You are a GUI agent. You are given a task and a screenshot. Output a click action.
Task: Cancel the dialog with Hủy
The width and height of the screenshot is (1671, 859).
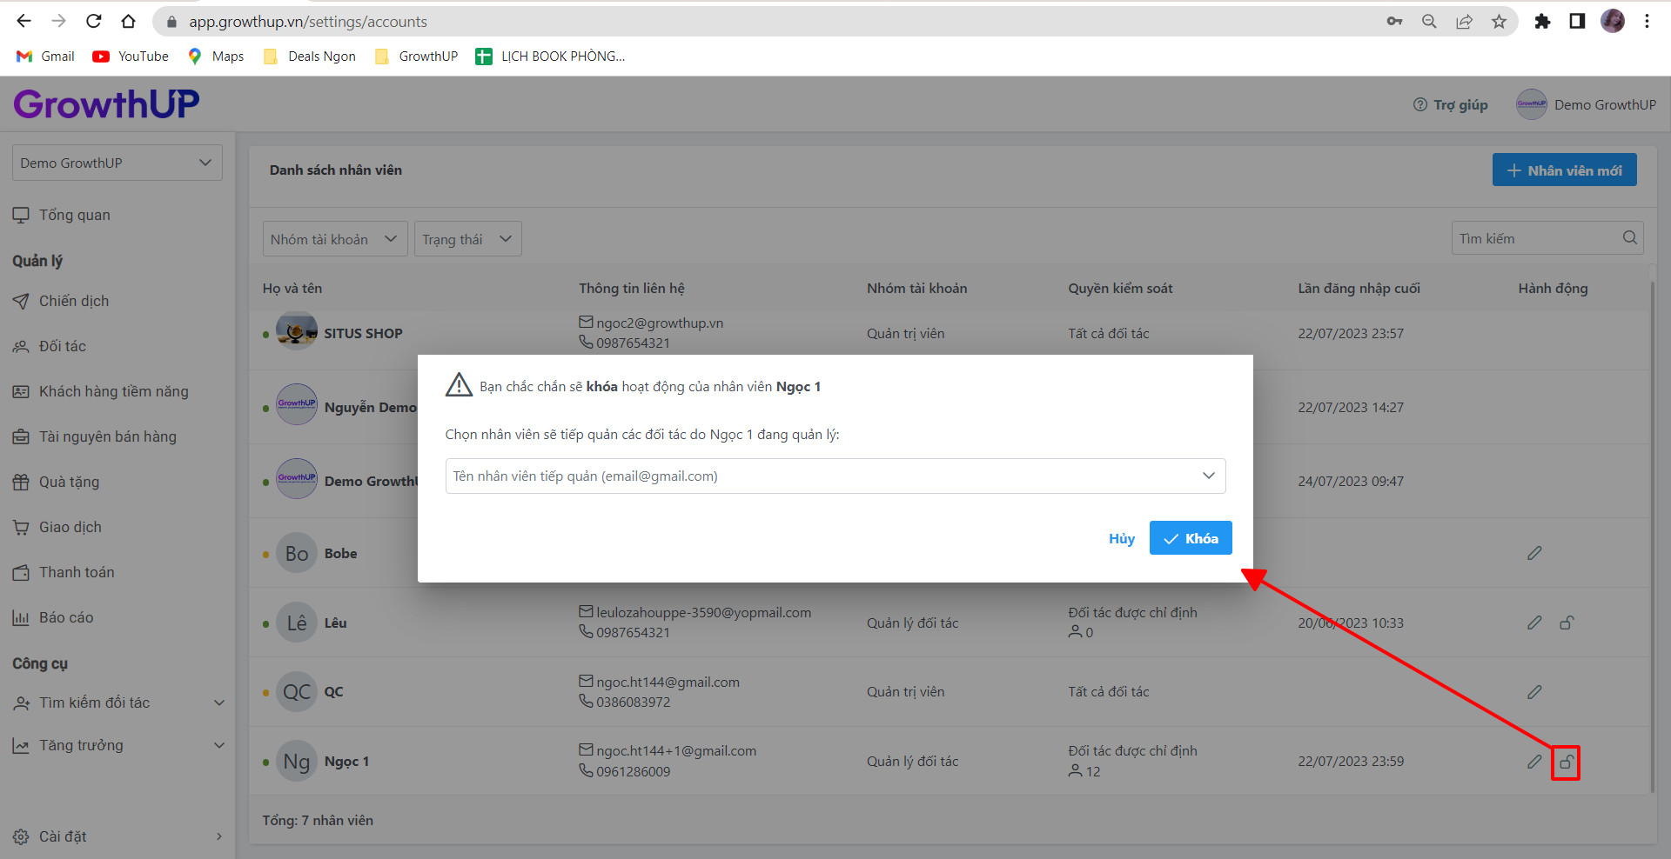1121,539
